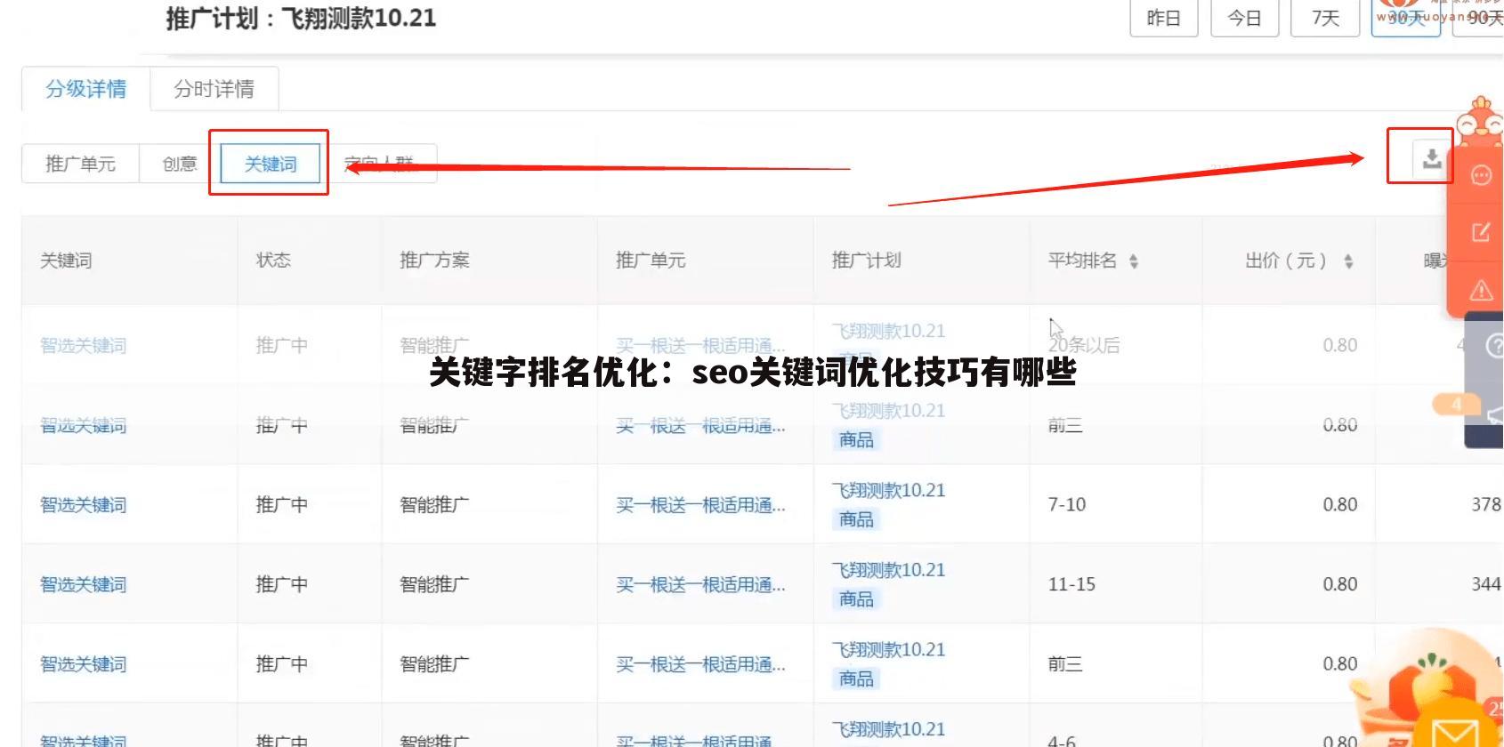Viewport: 1504px width, 747px height.
Task: Sort by 出价（元）column arrows
Action: 1348,261
